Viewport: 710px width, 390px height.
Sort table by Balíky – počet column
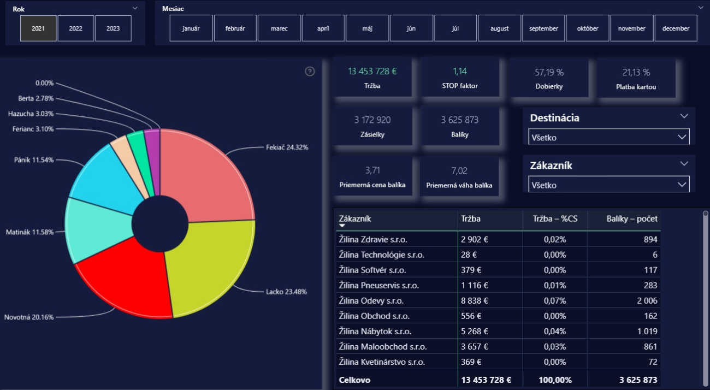tap(632, 218)
